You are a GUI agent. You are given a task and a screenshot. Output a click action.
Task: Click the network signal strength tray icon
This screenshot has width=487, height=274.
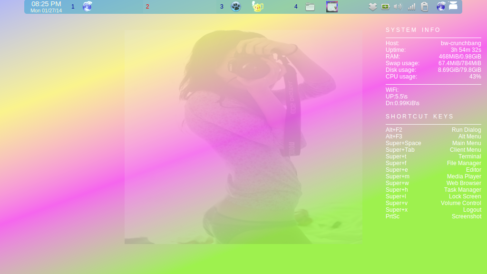[x=412, y=7]
